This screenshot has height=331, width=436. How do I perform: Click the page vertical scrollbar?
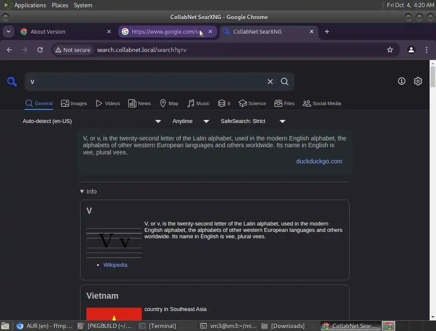pos(433,77)
